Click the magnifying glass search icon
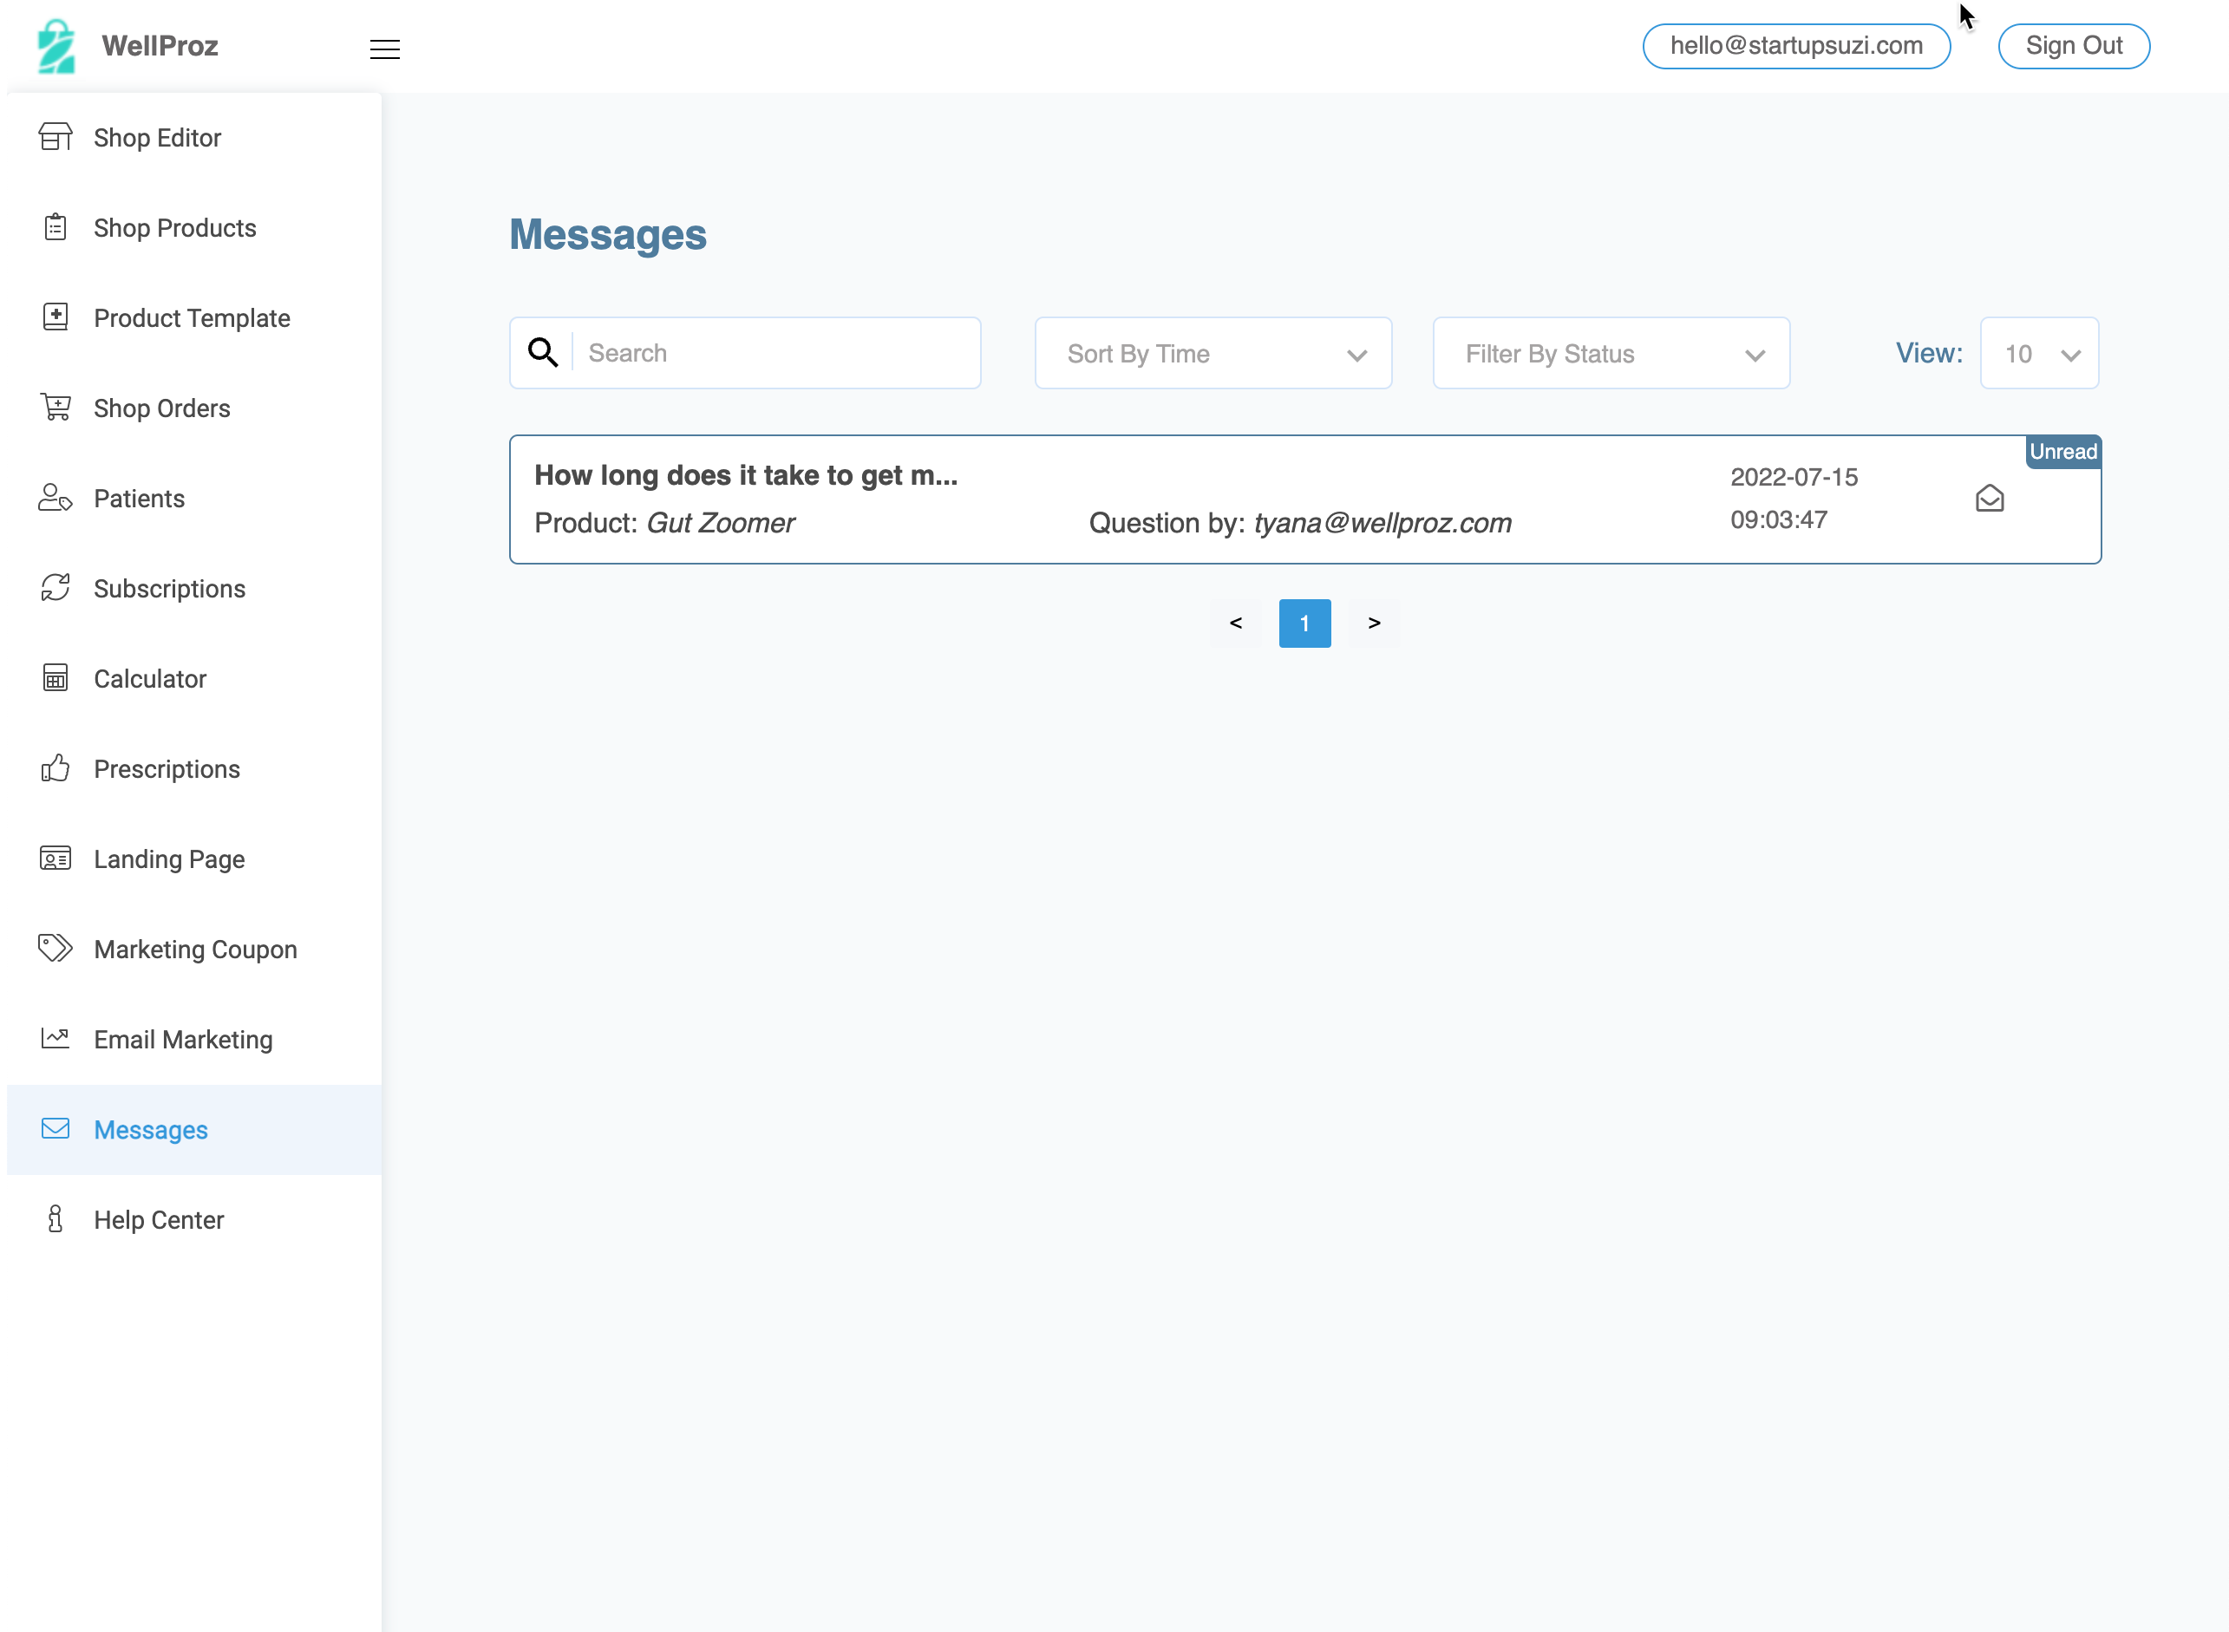Screen dimensions: 2229x1632 coord(542,353)
